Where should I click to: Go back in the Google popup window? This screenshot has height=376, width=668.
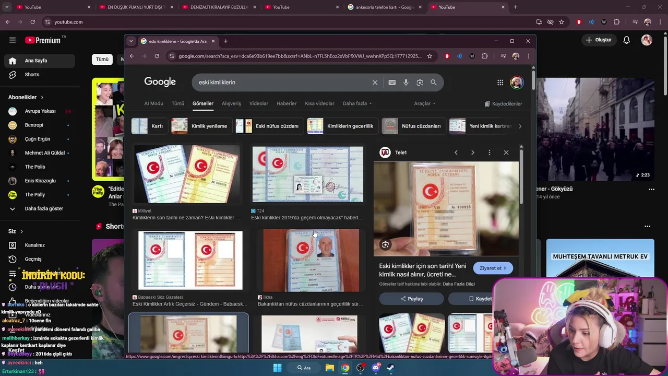click(x=132, y=56)
